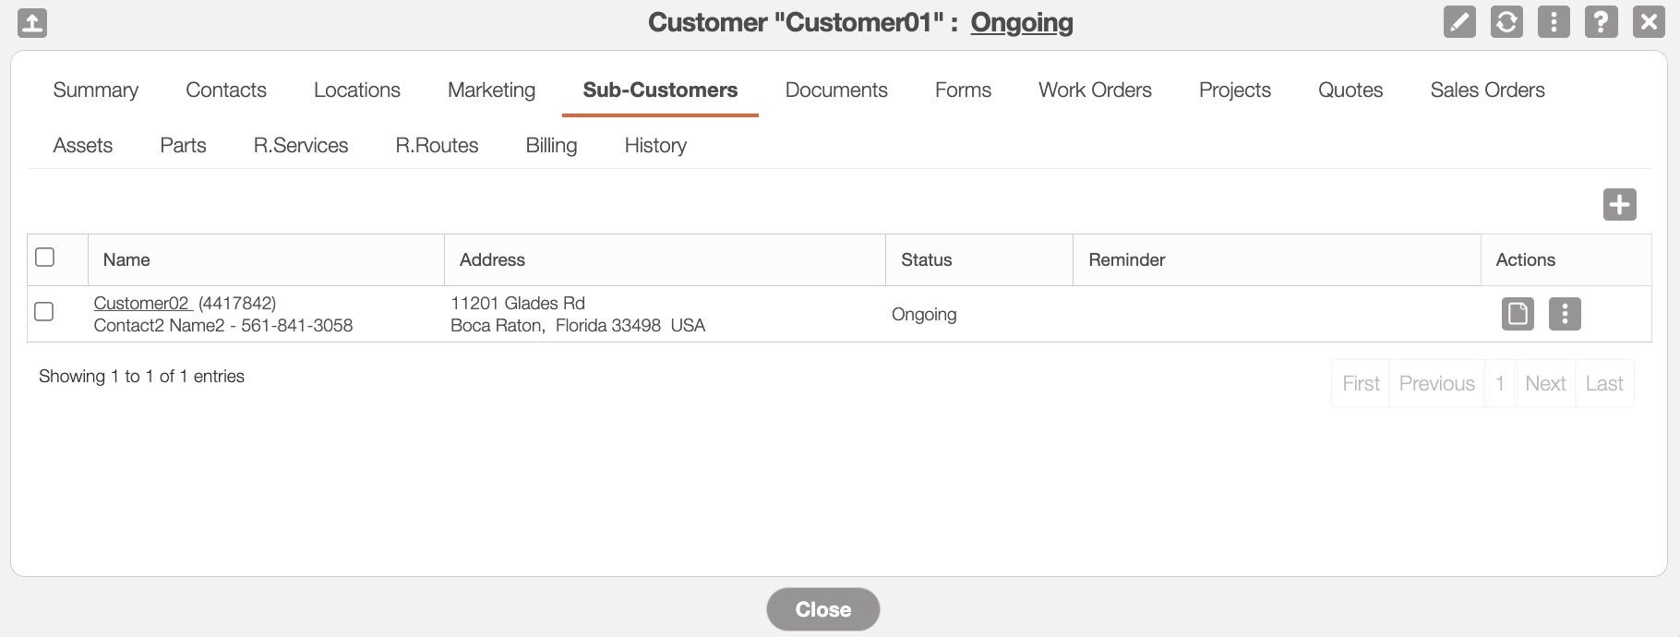Close dialog with the X icon
Image resolution: width=1680 pixels, height=637 pixels.
(1648, 21)
